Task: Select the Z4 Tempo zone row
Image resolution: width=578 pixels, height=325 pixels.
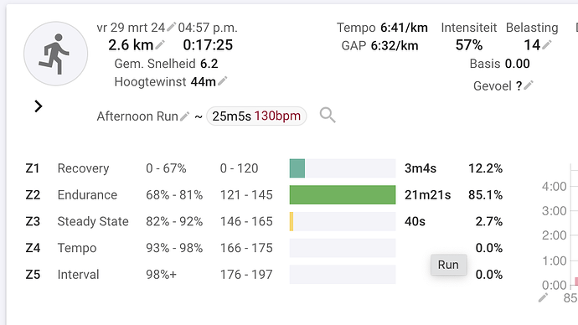Action: [264, 248]
